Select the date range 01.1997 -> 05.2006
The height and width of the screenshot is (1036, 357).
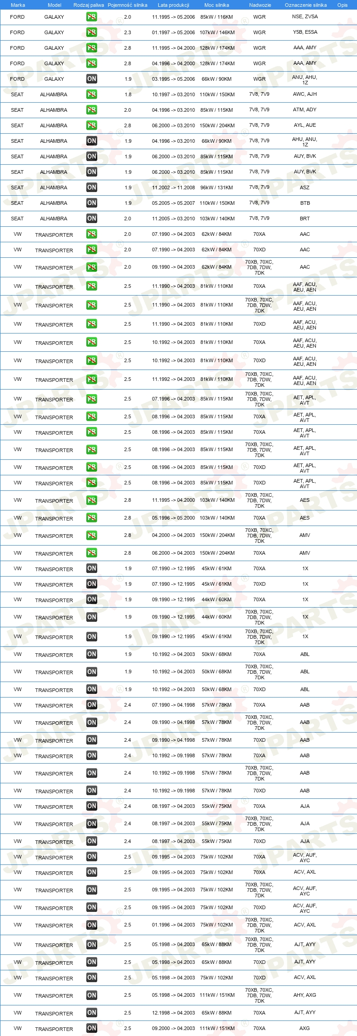point(173,32)
